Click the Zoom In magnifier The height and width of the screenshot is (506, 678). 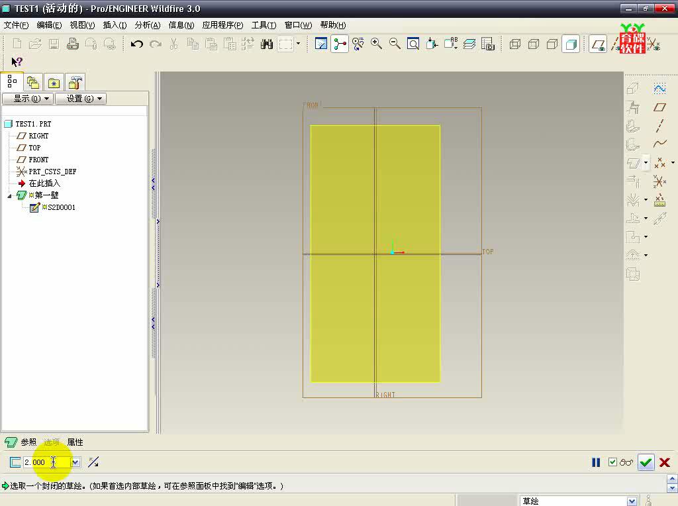tap(376, 44)
